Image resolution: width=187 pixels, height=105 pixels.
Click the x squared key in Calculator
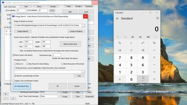143,43
